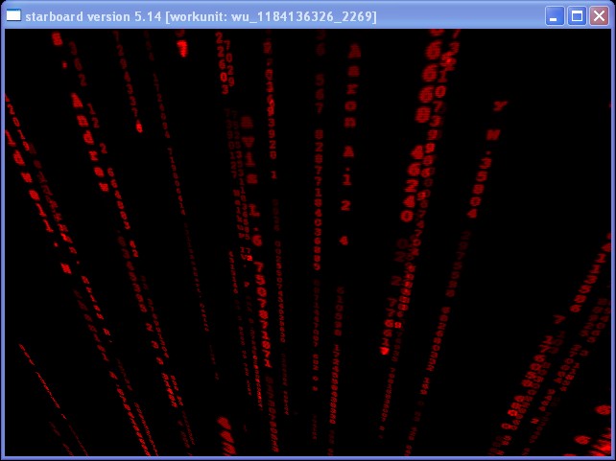The height and width of the screenshot is (461, 616).
Task: Click the letter "n" ending the Aaron column
Action: tap(350, 123)
